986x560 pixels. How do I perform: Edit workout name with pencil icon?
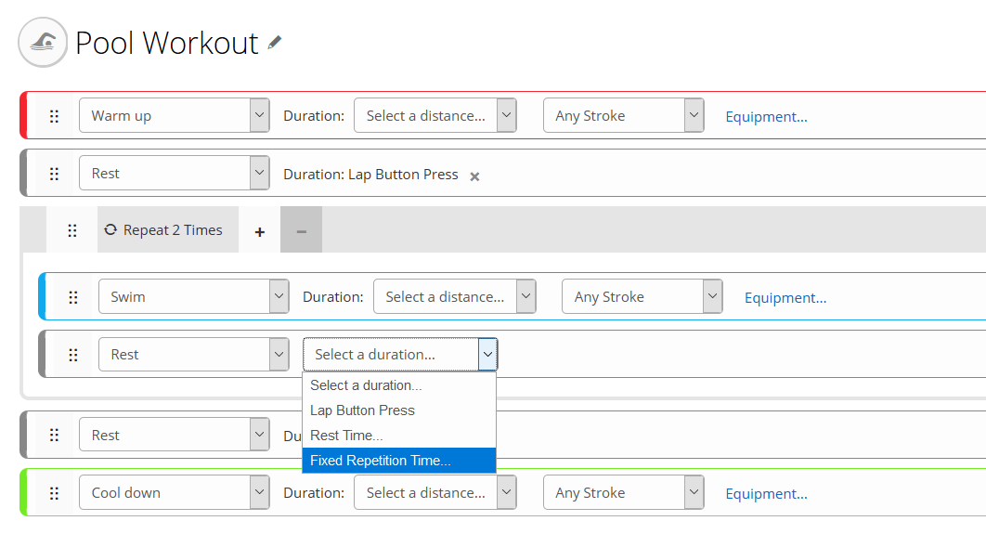point(275,43)
